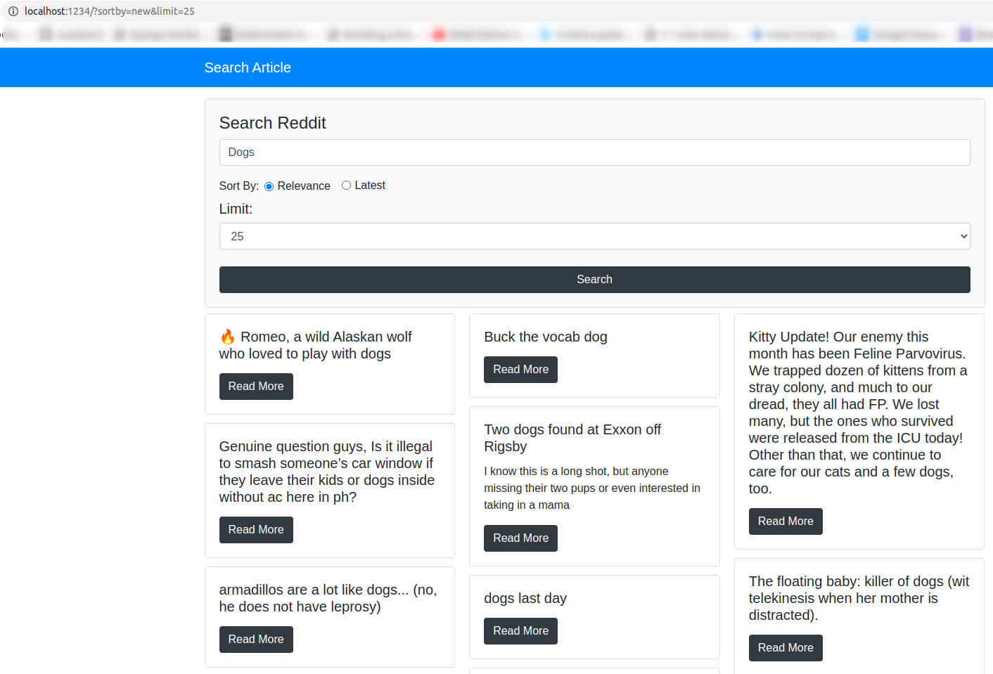Open Read More for the armadillos article
Viewport: 993px width, 674px height.
[256, 639]
